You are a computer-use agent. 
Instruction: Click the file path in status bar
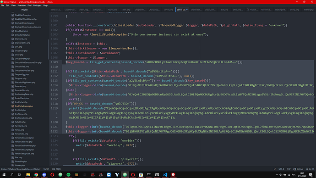tap(21, 169)
